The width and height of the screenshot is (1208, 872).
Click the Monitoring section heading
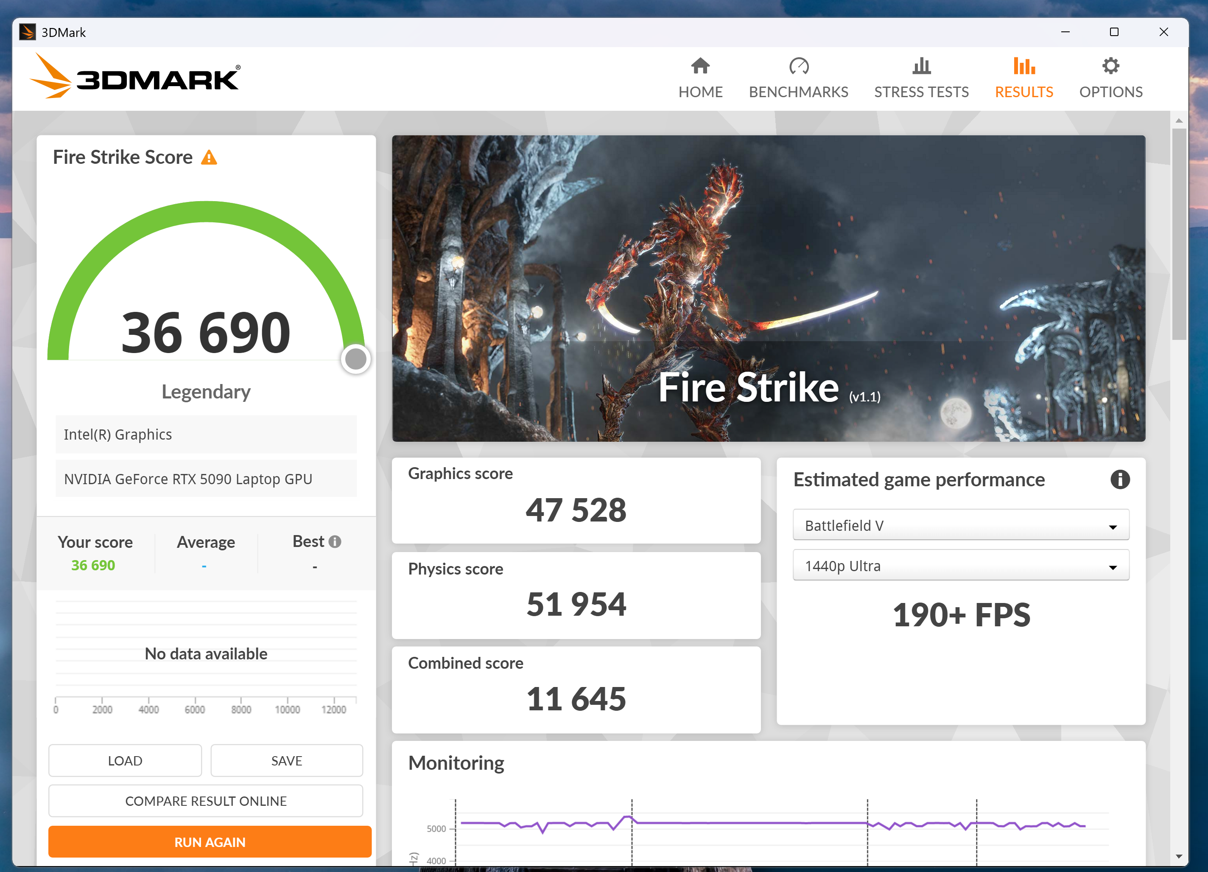456,763
